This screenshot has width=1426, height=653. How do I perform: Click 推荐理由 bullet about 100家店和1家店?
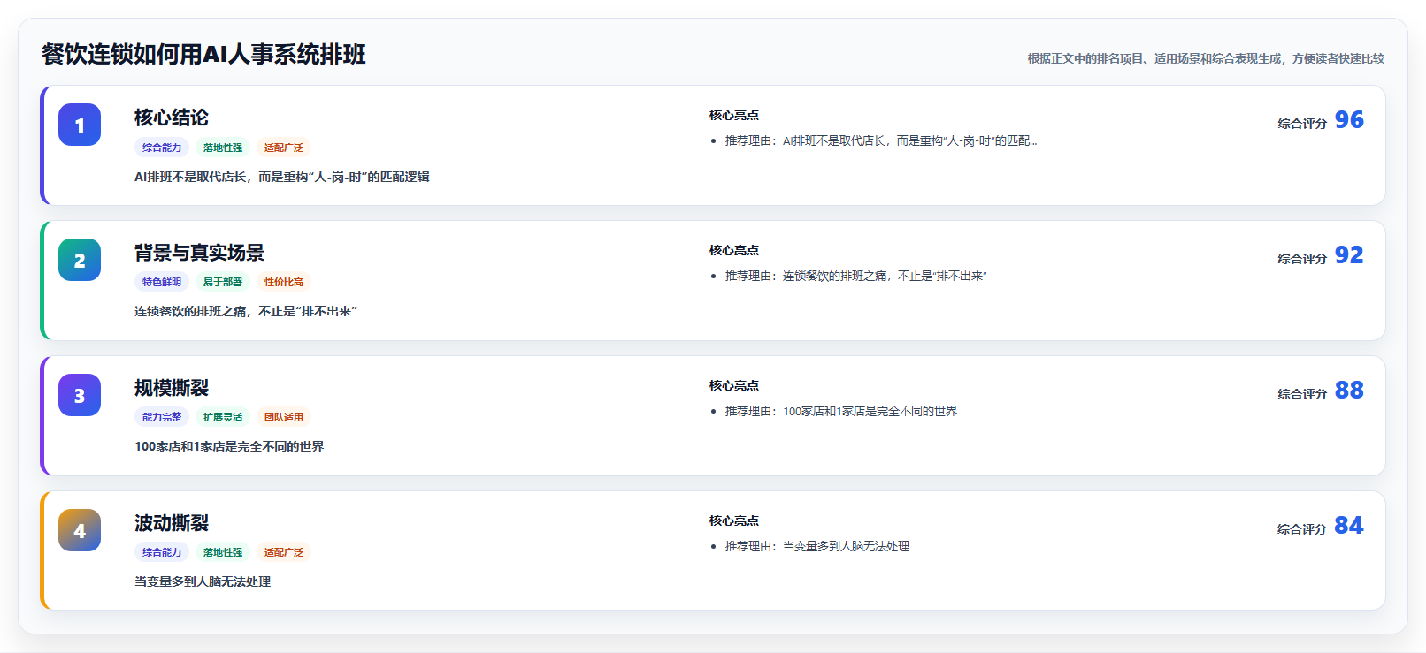tap(841, 411)
